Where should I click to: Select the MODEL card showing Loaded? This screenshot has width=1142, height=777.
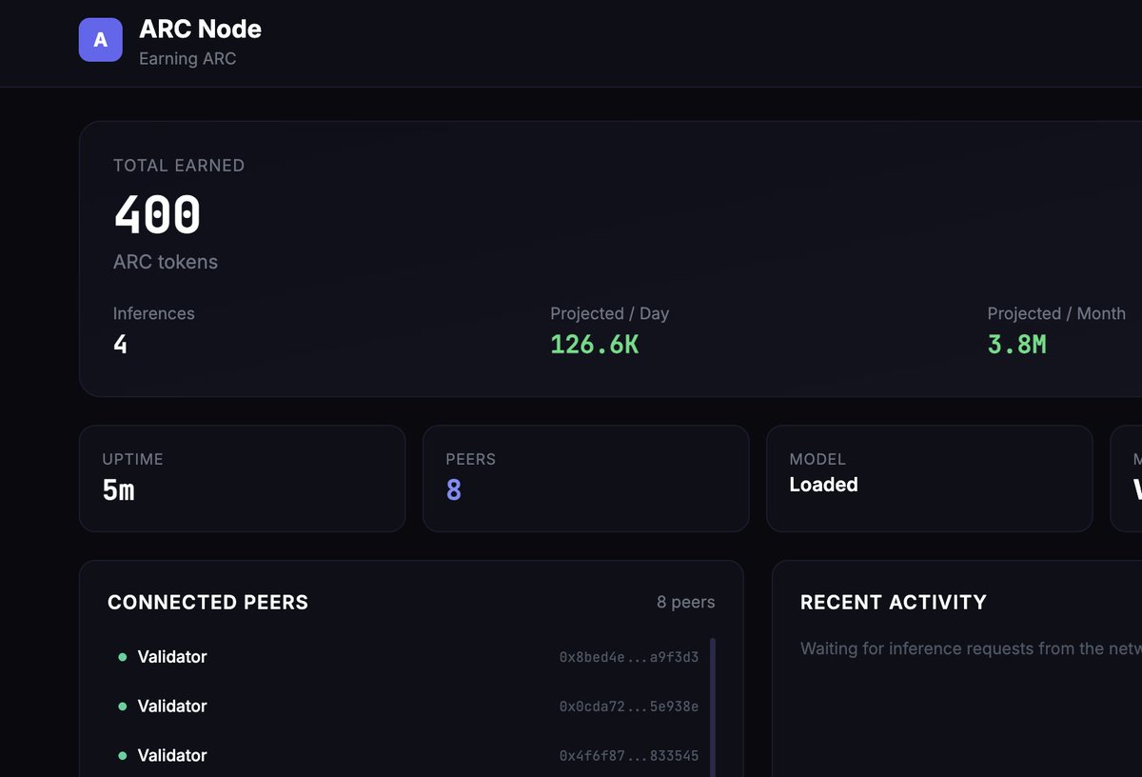tap(929, 478)
